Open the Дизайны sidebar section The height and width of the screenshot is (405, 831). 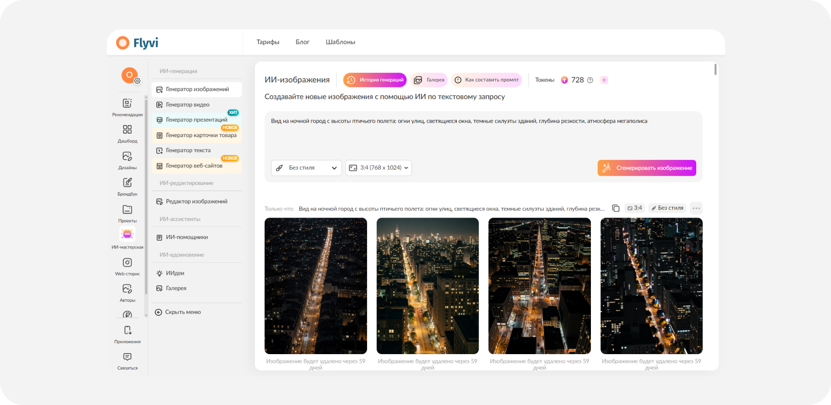[x=127, y=160]
